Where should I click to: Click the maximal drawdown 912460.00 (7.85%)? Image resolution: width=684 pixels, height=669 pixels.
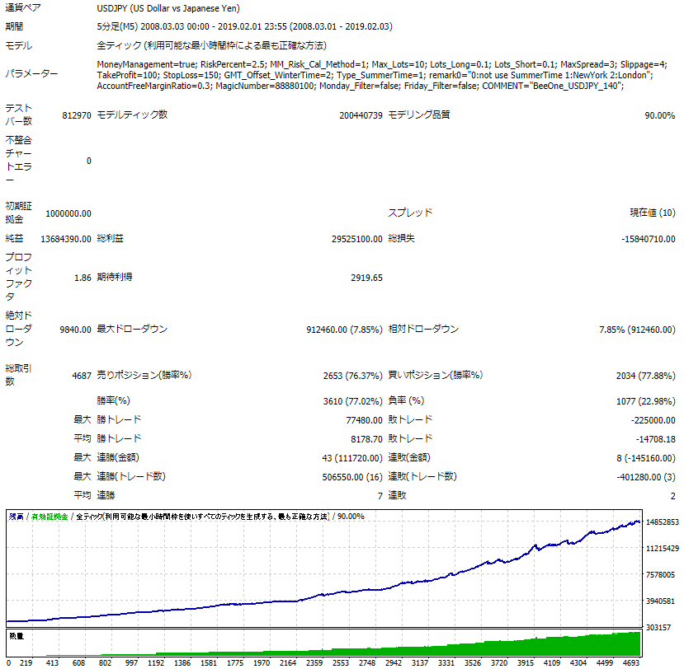pos(344,330)
